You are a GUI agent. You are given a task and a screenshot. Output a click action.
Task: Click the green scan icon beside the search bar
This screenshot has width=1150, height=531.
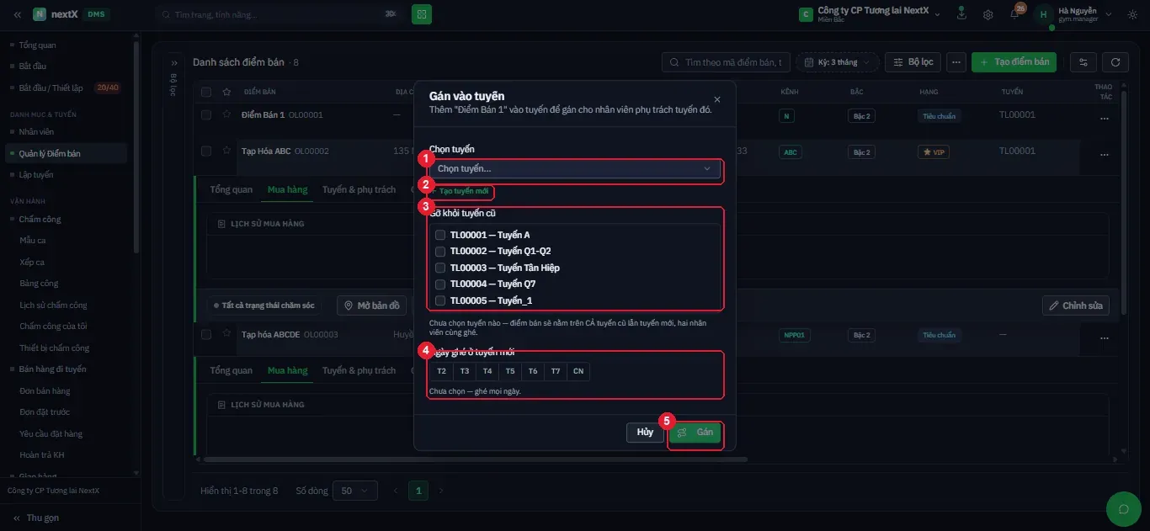tap(421, 14)
